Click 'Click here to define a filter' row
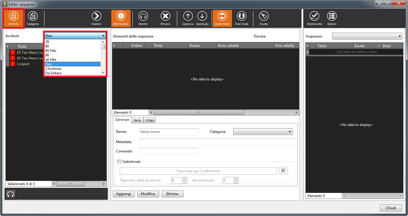Viewport: 408px width, 216px height. coord(356,52)
